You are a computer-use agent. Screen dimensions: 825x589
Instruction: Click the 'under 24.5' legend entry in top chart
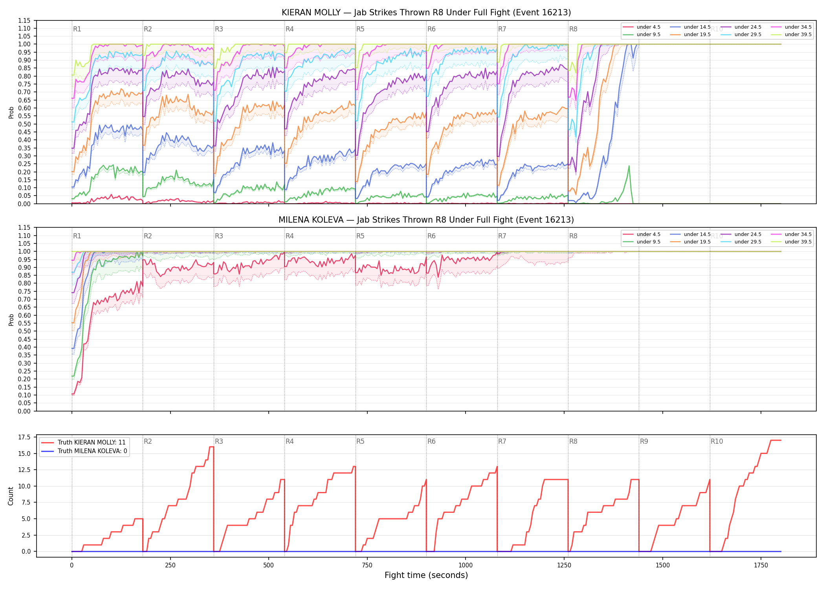point(741,27)
